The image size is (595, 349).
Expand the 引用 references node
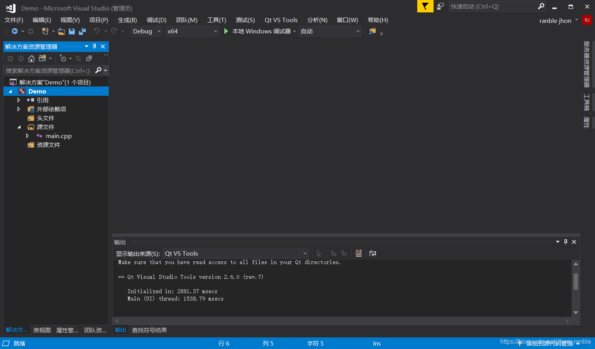19,100
